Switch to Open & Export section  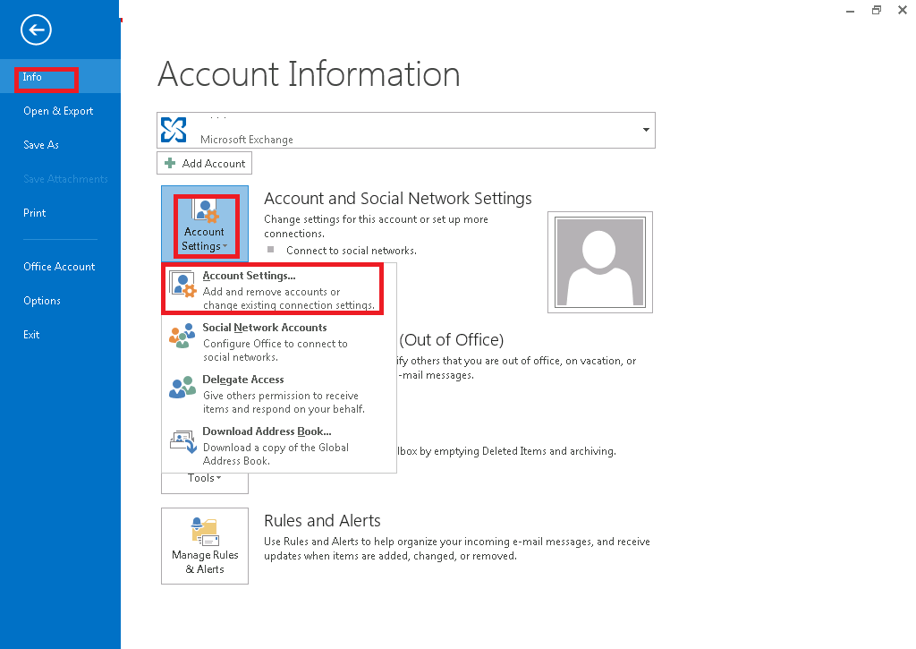[58, 110]
